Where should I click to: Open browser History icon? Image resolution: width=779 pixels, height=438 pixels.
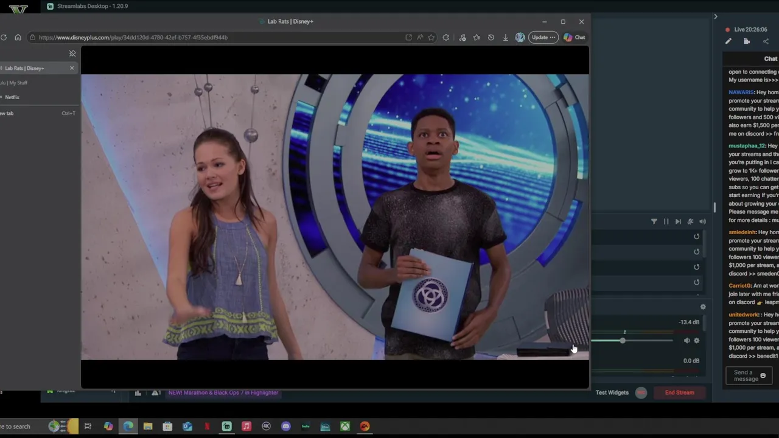(x=491, y=38)
